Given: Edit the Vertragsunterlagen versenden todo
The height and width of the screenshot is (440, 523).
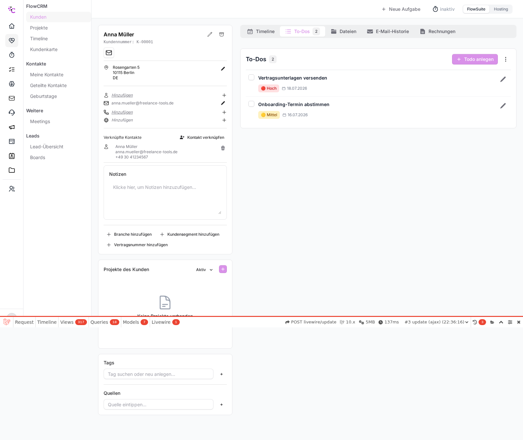Looking at the screenshot, I should [503, 79].
